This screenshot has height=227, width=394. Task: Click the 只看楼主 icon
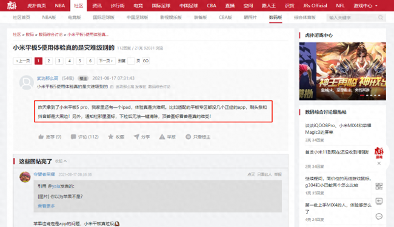click(188, 137)
